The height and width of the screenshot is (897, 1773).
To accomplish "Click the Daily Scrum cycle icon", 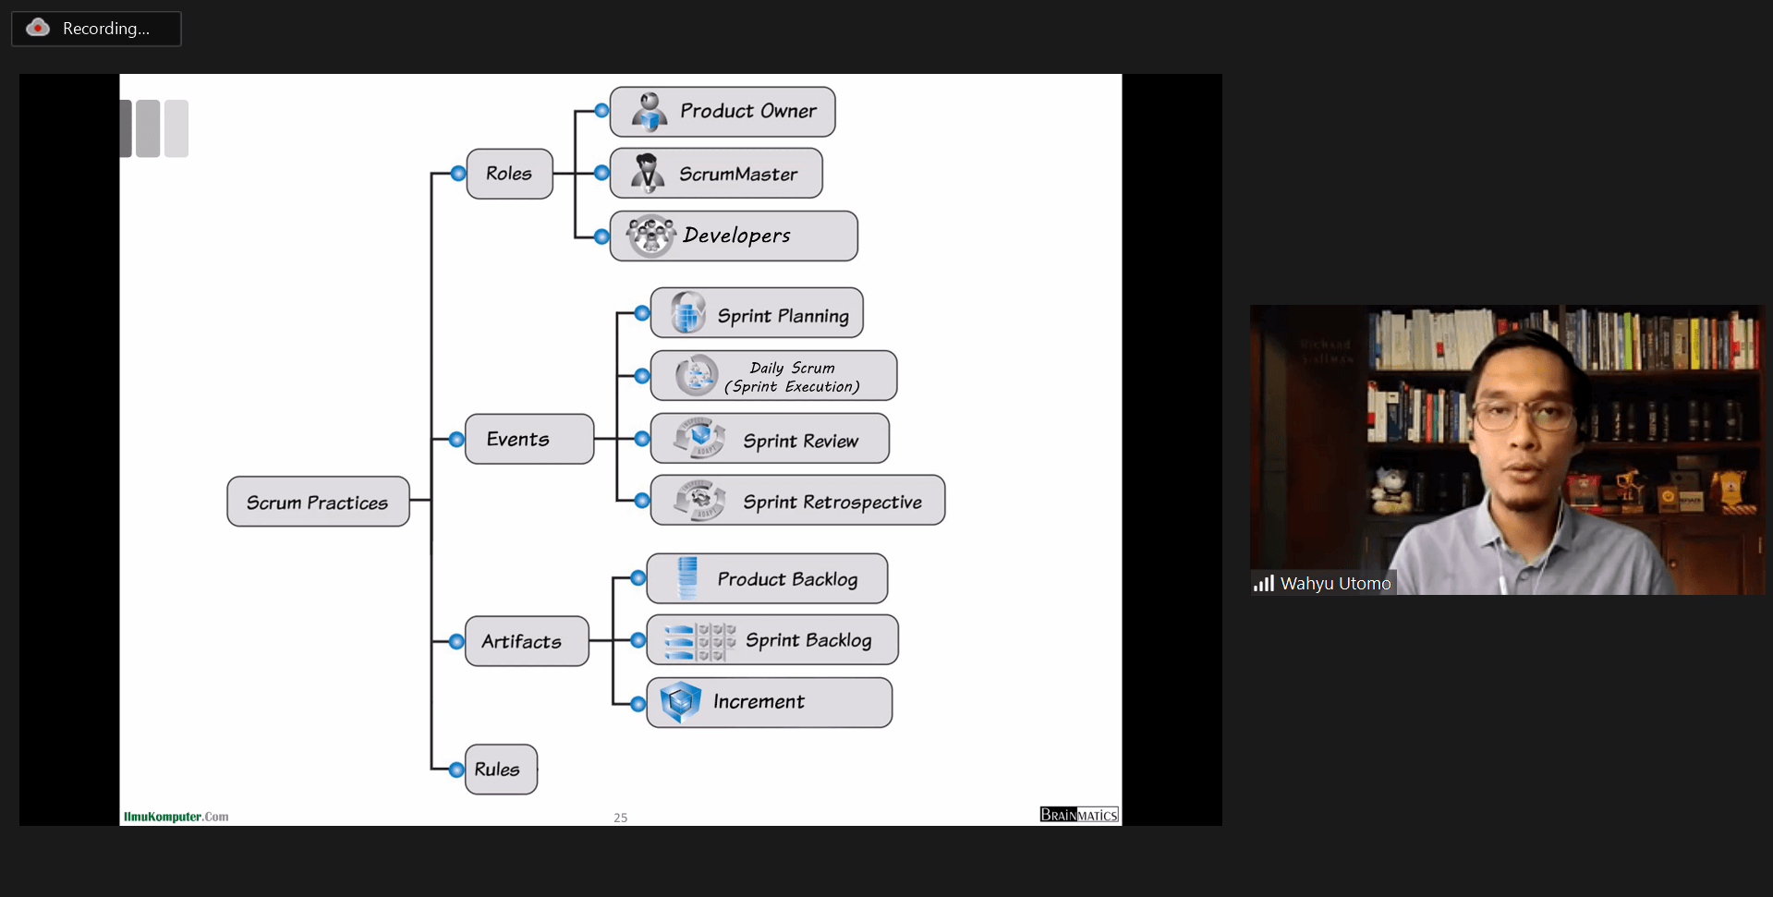I will 695,375.
